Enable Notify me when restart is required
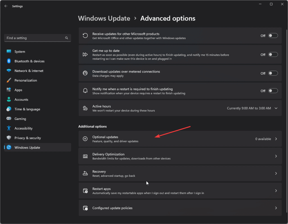The width and height of the screenshot is (288, 224). [273, 91]
